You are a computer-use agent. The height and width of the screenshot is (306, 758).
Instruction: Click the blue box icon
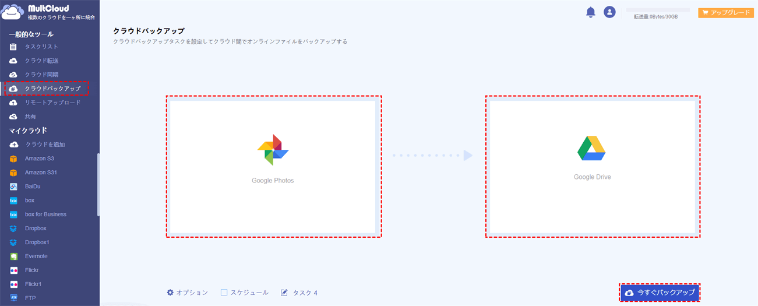[13, 201]
